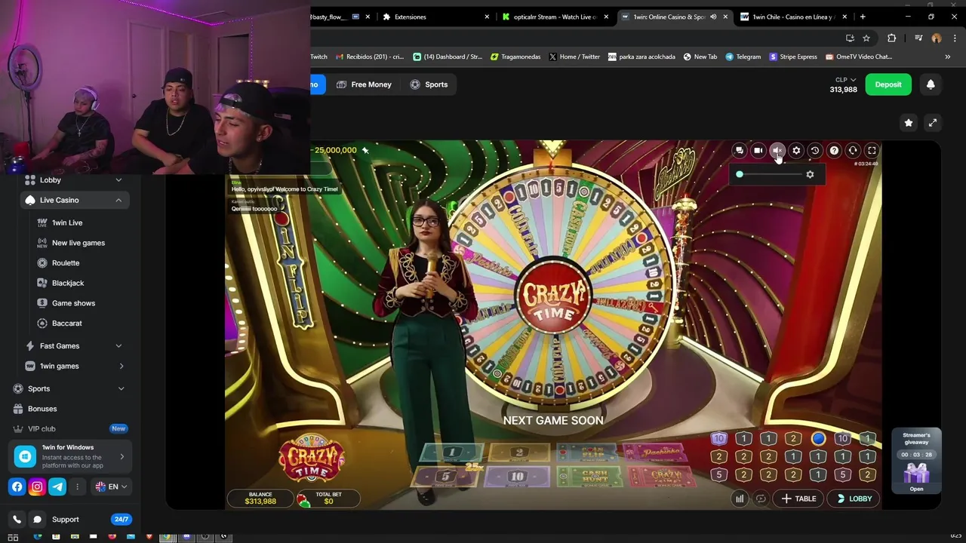Open Blackjack in Live Casino list
The height and width of the screenshot is (543, 966).
[68, 283]
